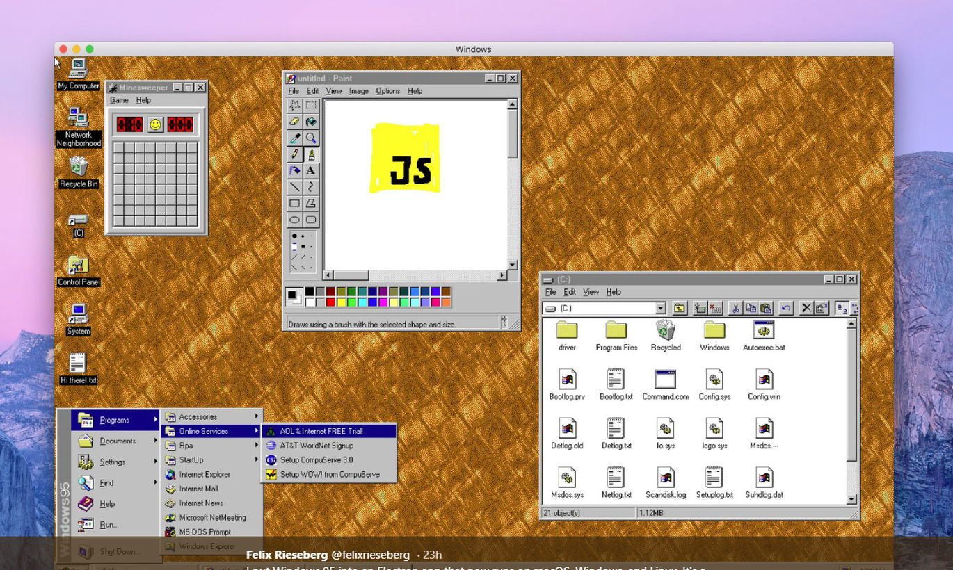Select the rectangular Select tool in Paint
Viewport: 953px width, 570px height.
point(310,106)
